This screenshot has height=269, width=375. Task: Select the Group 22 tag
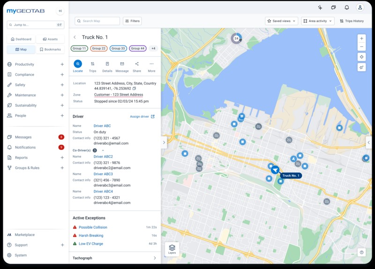[99, 49]
